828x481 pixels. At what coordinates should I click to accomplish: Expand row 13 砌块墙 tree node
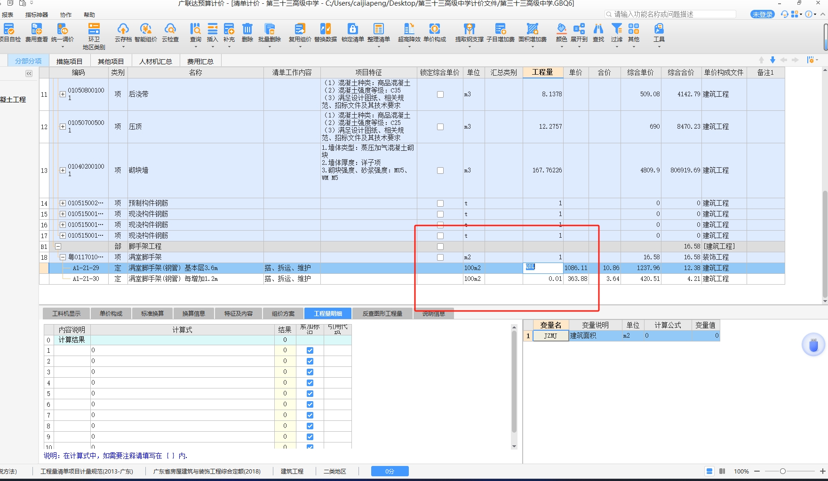point(63,170)
